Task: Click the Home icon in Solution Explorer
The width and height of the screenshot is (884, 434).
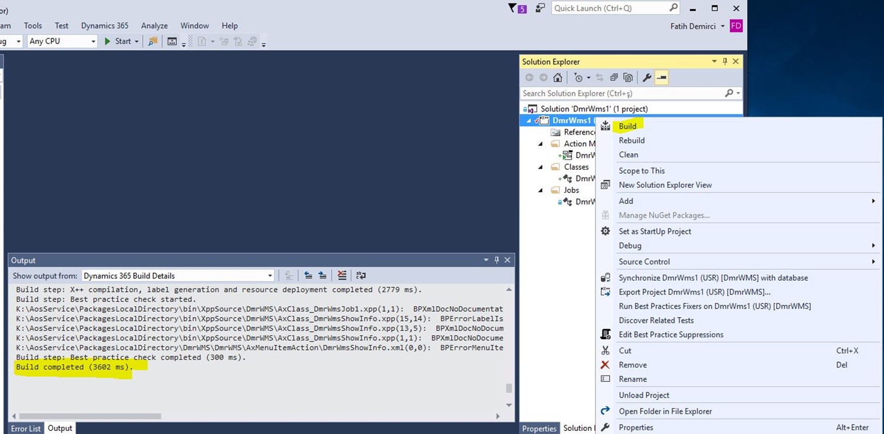Action: coord(558,77)
